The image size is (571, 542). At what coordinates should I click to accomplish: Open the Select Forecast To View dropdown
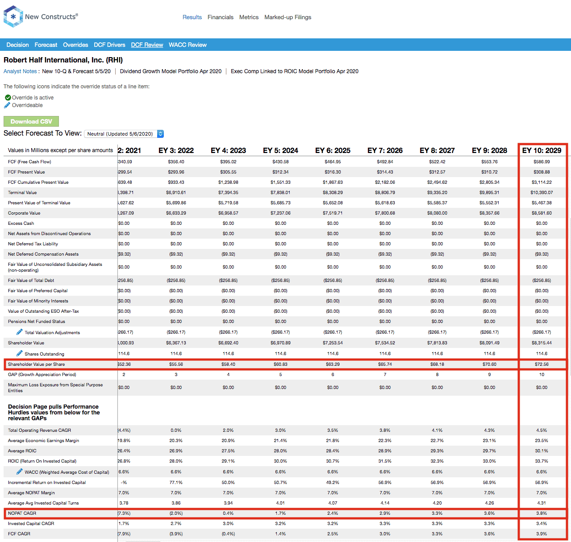pos(124,134)
